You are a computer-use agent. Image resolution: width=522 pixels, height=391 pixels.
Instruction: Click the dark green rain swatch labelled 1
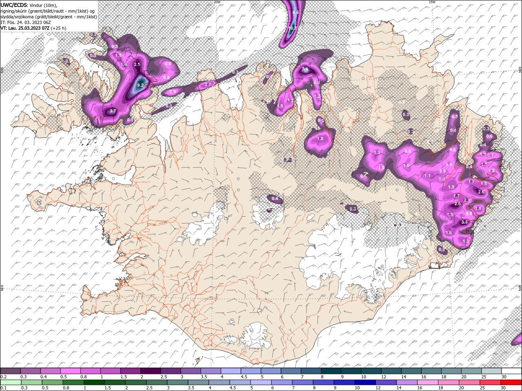[94, 382]
